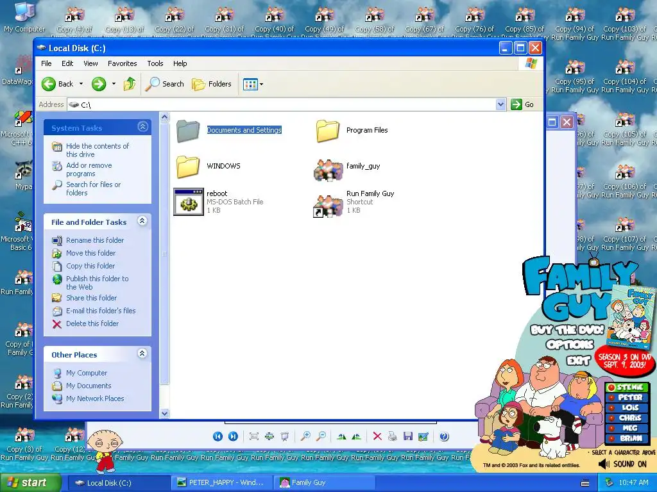Select Meg in Family Guy character list

(626, 428)
